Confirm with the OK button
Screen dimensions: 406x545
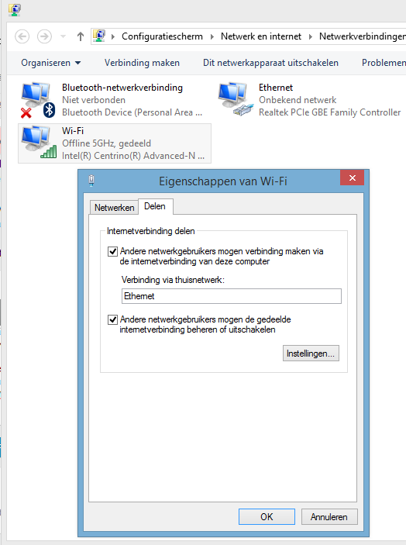click(x=267, y=517)
